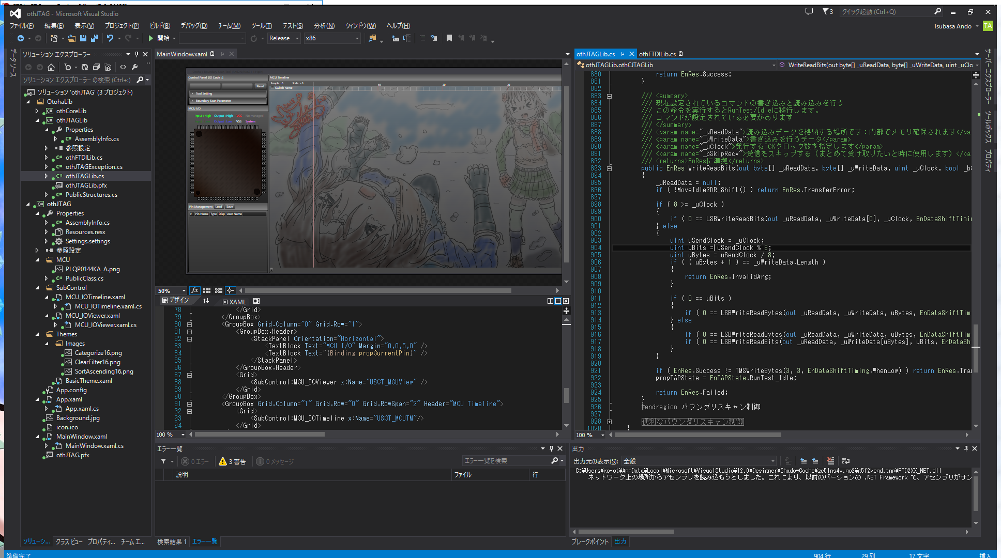The width and height of the screenshot is (1001, 558).
Task: Toggle the 0 errors filter
Action: (x=195, y=461)
